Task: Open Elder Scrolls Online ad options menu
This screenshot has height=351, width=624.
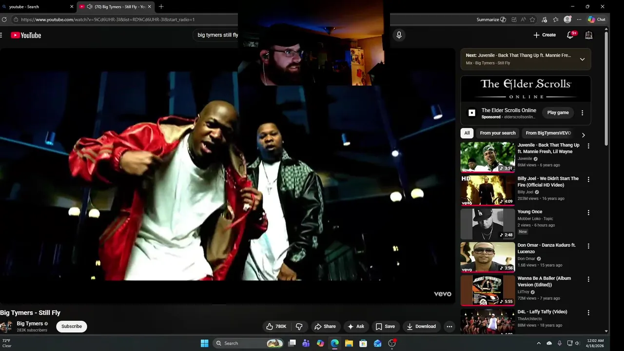Action: (x=582, y=113)
